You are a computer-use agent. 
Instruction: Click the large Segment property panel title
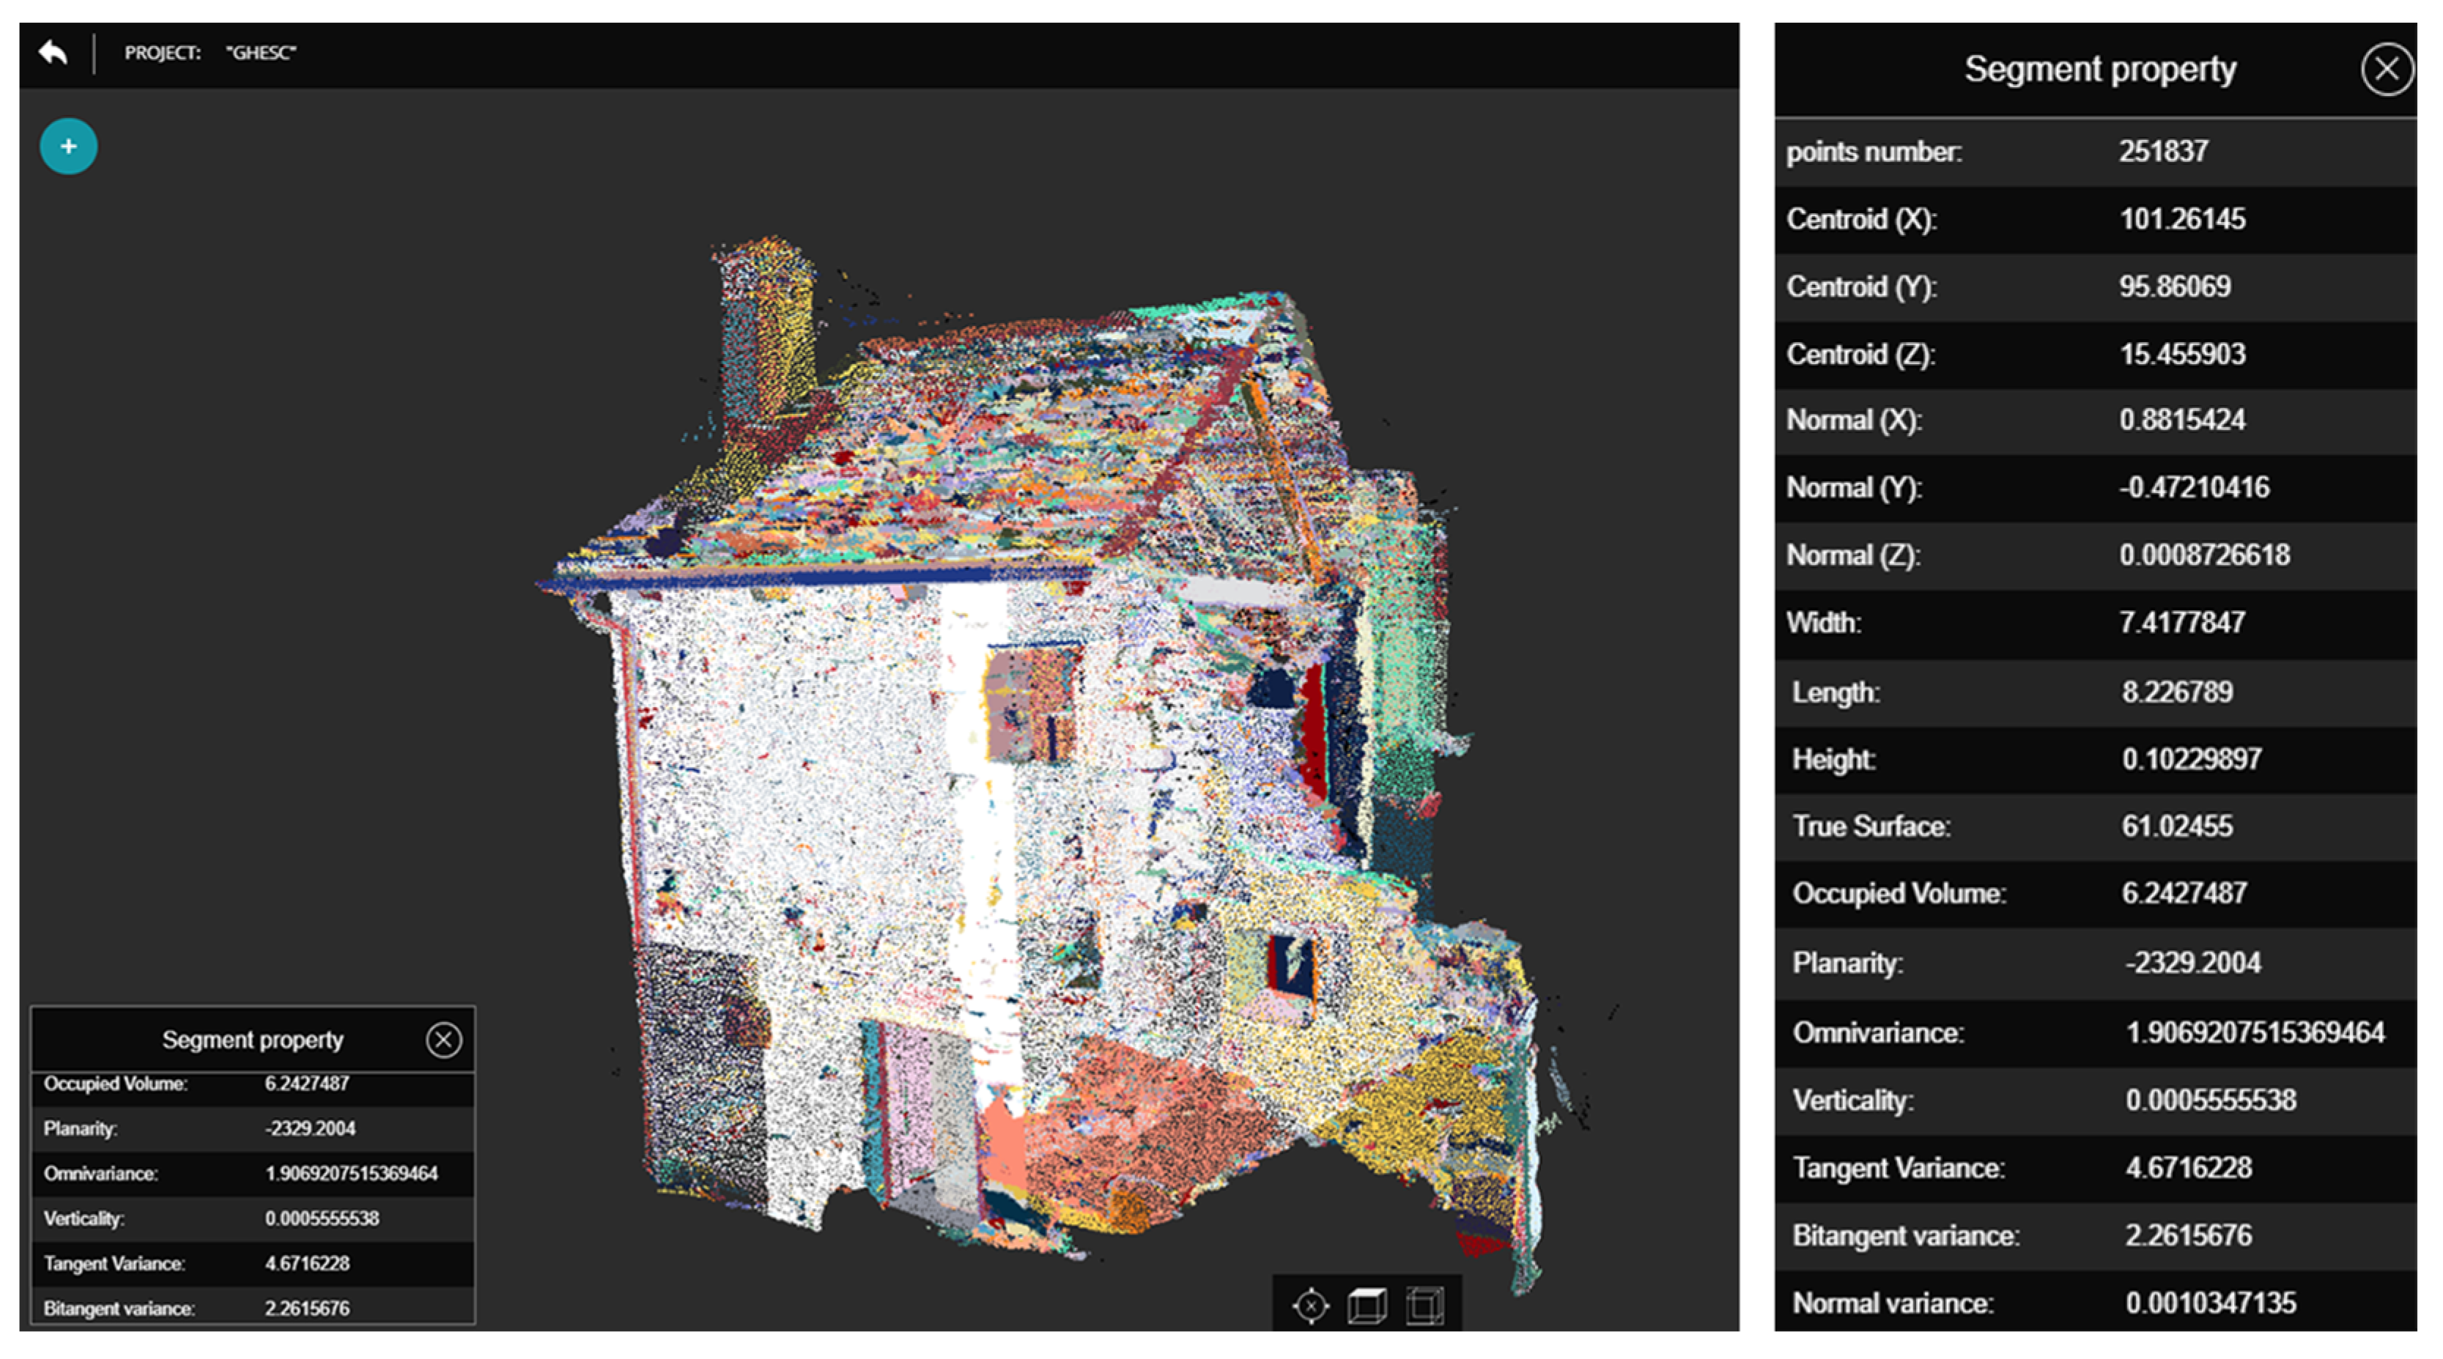[2099, 69]
